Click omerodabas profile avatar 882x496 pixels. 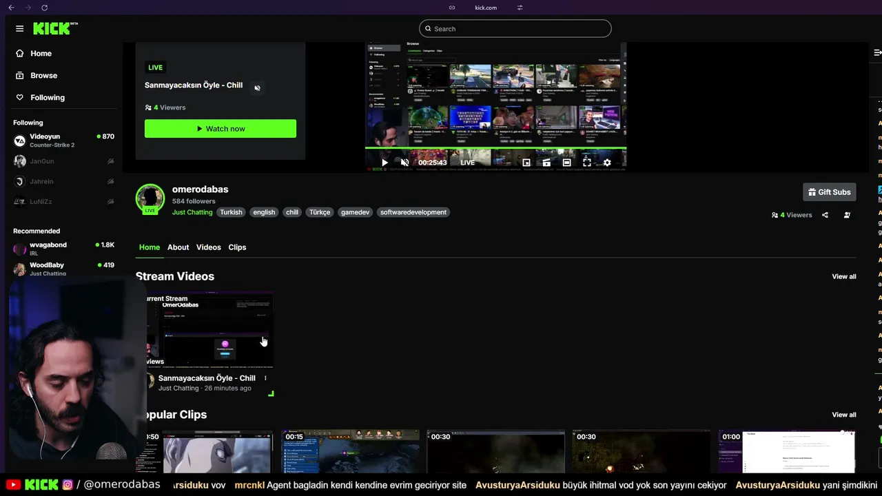tap(150, 198)
